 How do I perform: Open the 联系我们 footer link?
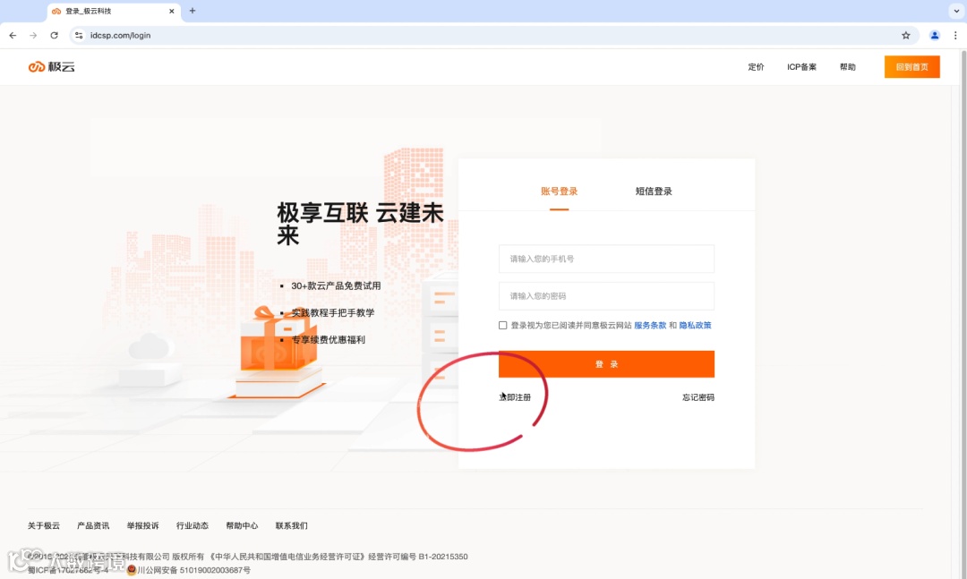[x=291, y=525]
